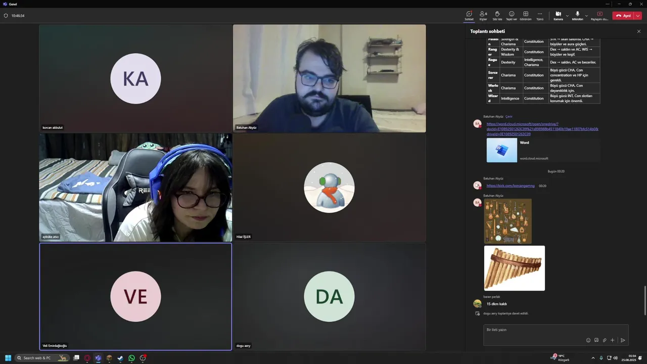Image resolution: width=647 pixels, height=364 pixels.
Task: Select the DA dogu aery tile
Action: click(x=330, y=297)
